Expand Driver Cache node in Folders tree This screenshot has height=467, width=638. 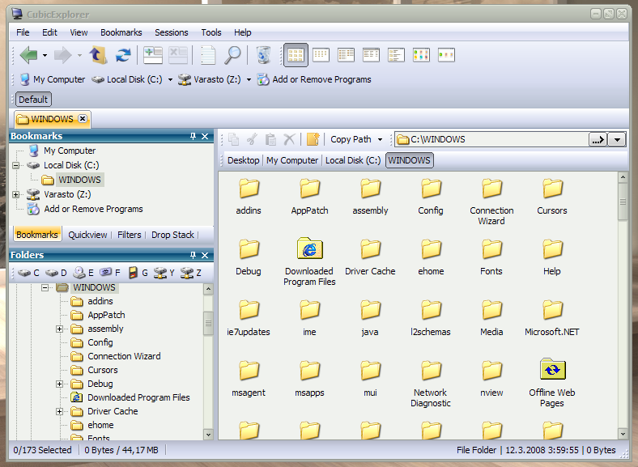pos(59,411)
